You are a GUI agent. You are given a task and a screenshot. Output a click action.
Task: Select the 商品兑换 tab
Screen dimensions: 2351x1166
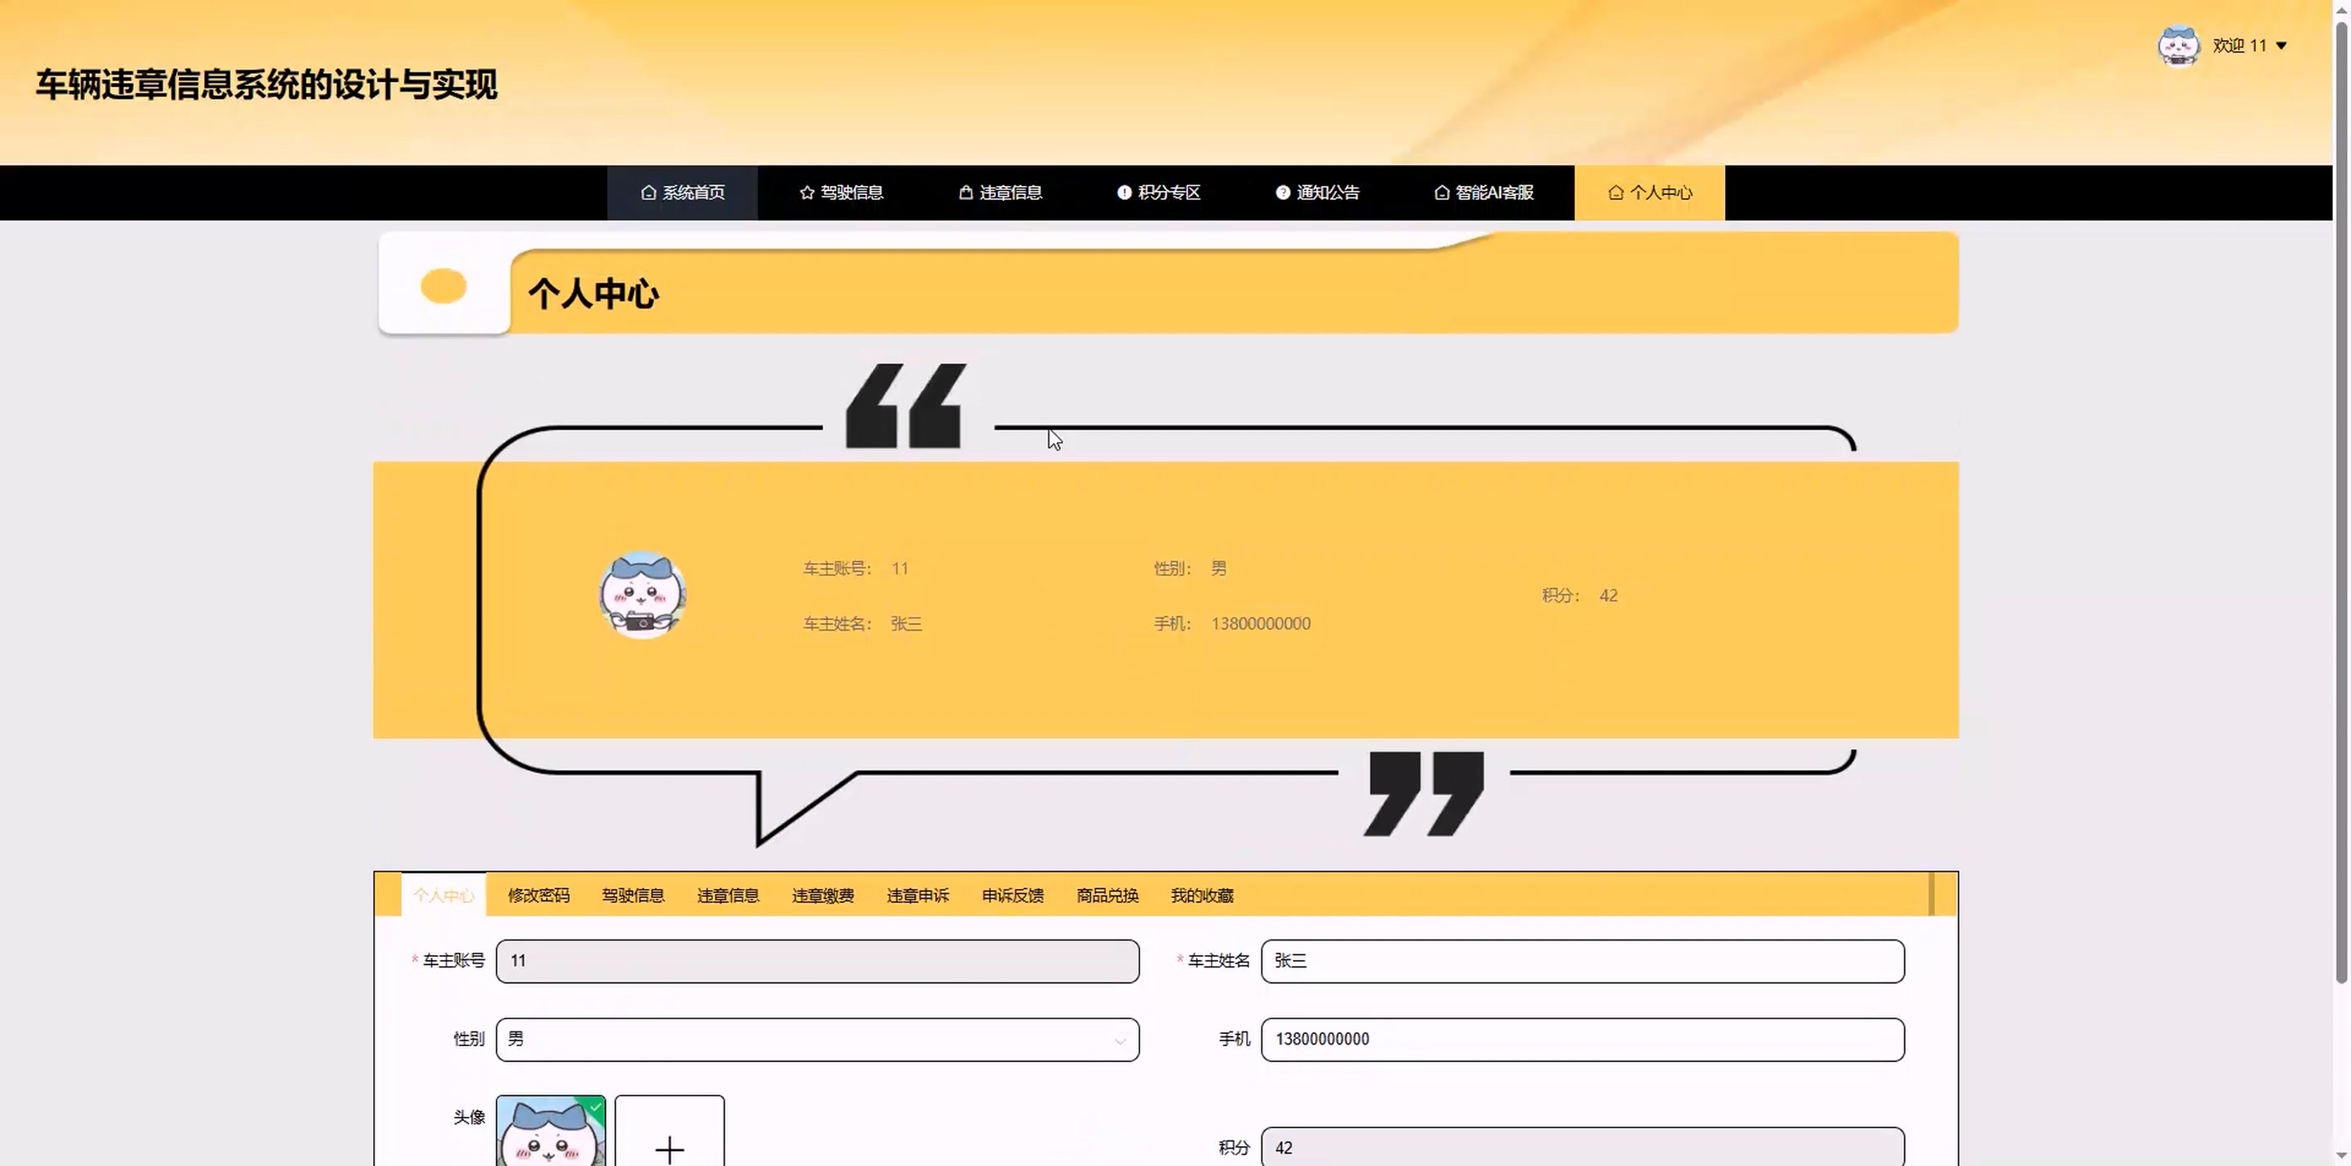1107,895
